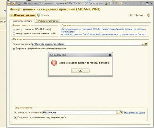This screenshot has height=128, width=154.
Task: Clear the Каталог загрузки field with X
Action: tap(146, 44)
